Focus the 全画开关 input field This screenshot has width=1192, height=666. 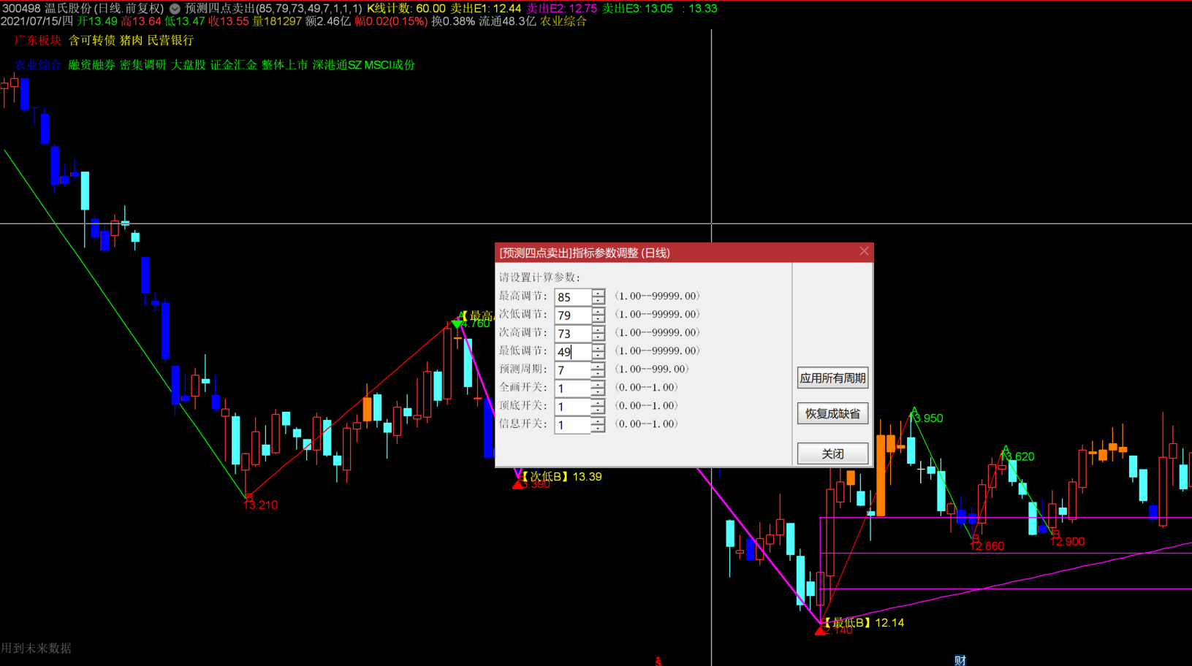pyautogui.click(x=573, y=388)
